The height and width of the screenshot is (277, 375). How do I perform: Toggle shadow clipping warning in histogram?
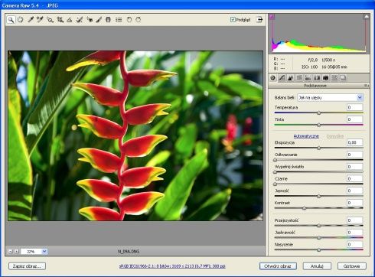pos(272,17)
